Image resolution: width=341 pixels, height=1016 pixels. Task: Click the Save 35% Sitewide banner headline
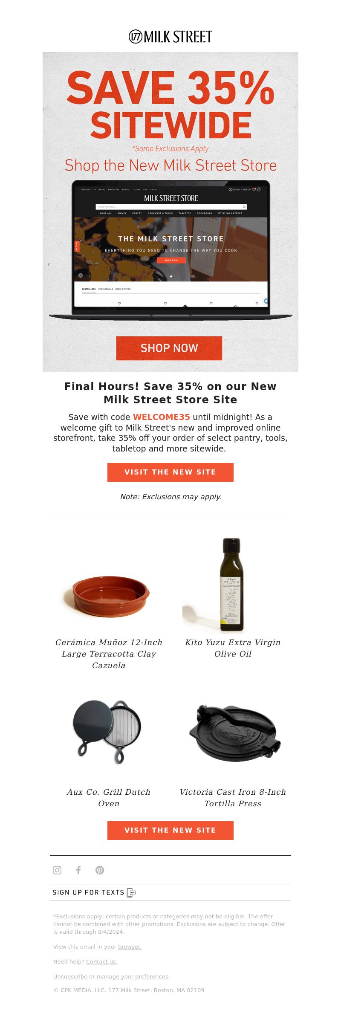[x=170, y=104]
